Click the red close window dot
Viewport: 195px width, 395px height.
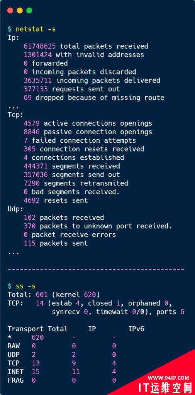pos(10,10)
